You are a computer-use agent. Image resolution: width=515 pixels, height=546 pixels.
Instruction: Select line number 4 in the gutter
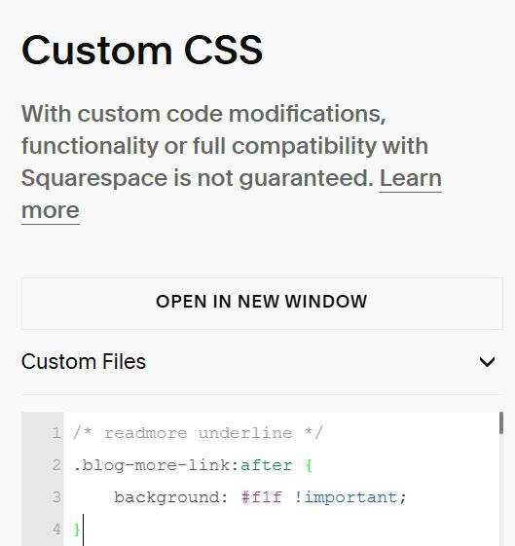pyautogui.click(x=56, y=529)
